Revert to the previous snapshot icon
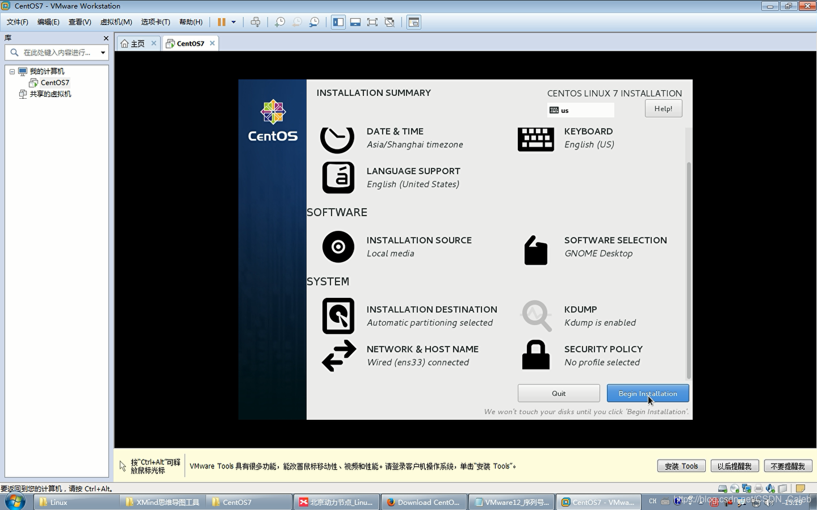Viewport: 817px width, 510px height. click(x=297, y=22)
